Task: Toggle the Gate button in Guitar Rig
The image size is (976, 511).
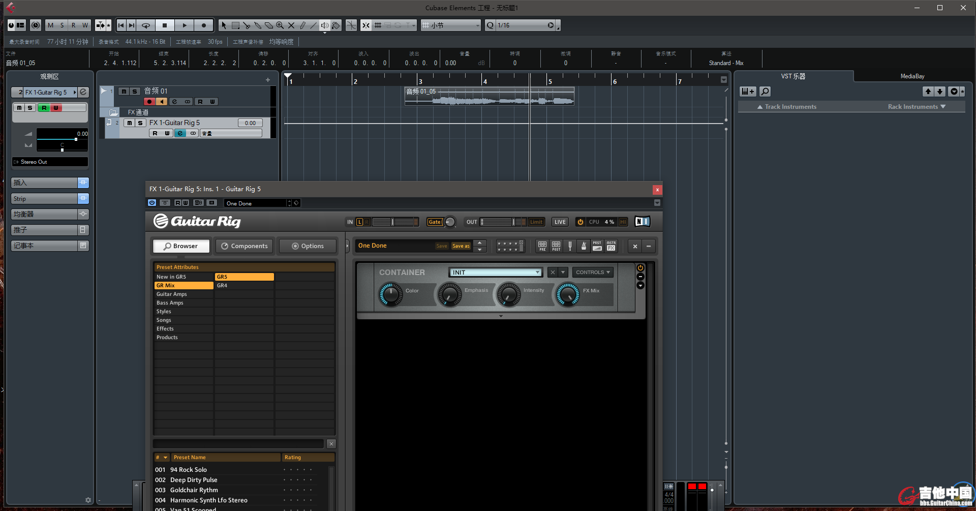Action: click(434, 222)
